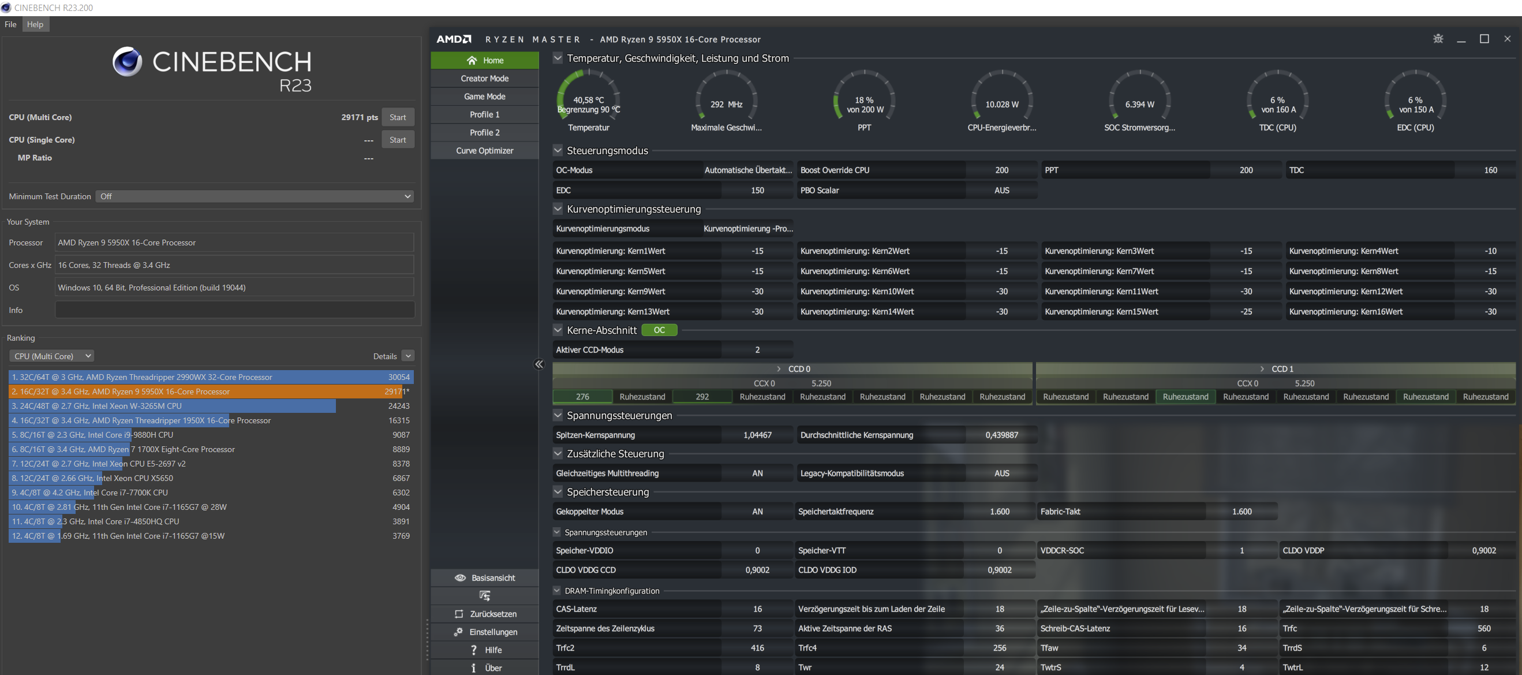The width and height of the screenshot is (1522, 675).
Task: Start the CPU Multi Core test
Action: (397, 118)
